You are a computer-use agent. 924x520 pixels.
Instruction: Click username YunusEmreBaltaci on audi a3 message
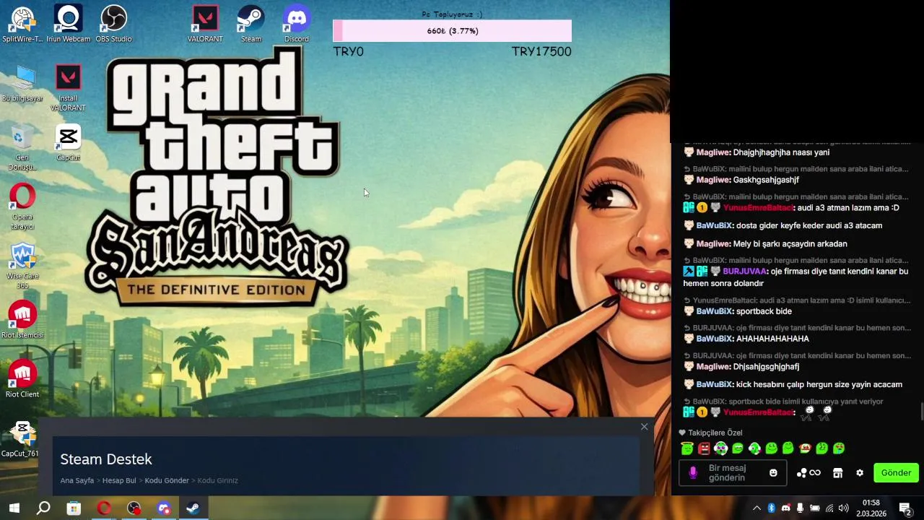click(757, 208)
